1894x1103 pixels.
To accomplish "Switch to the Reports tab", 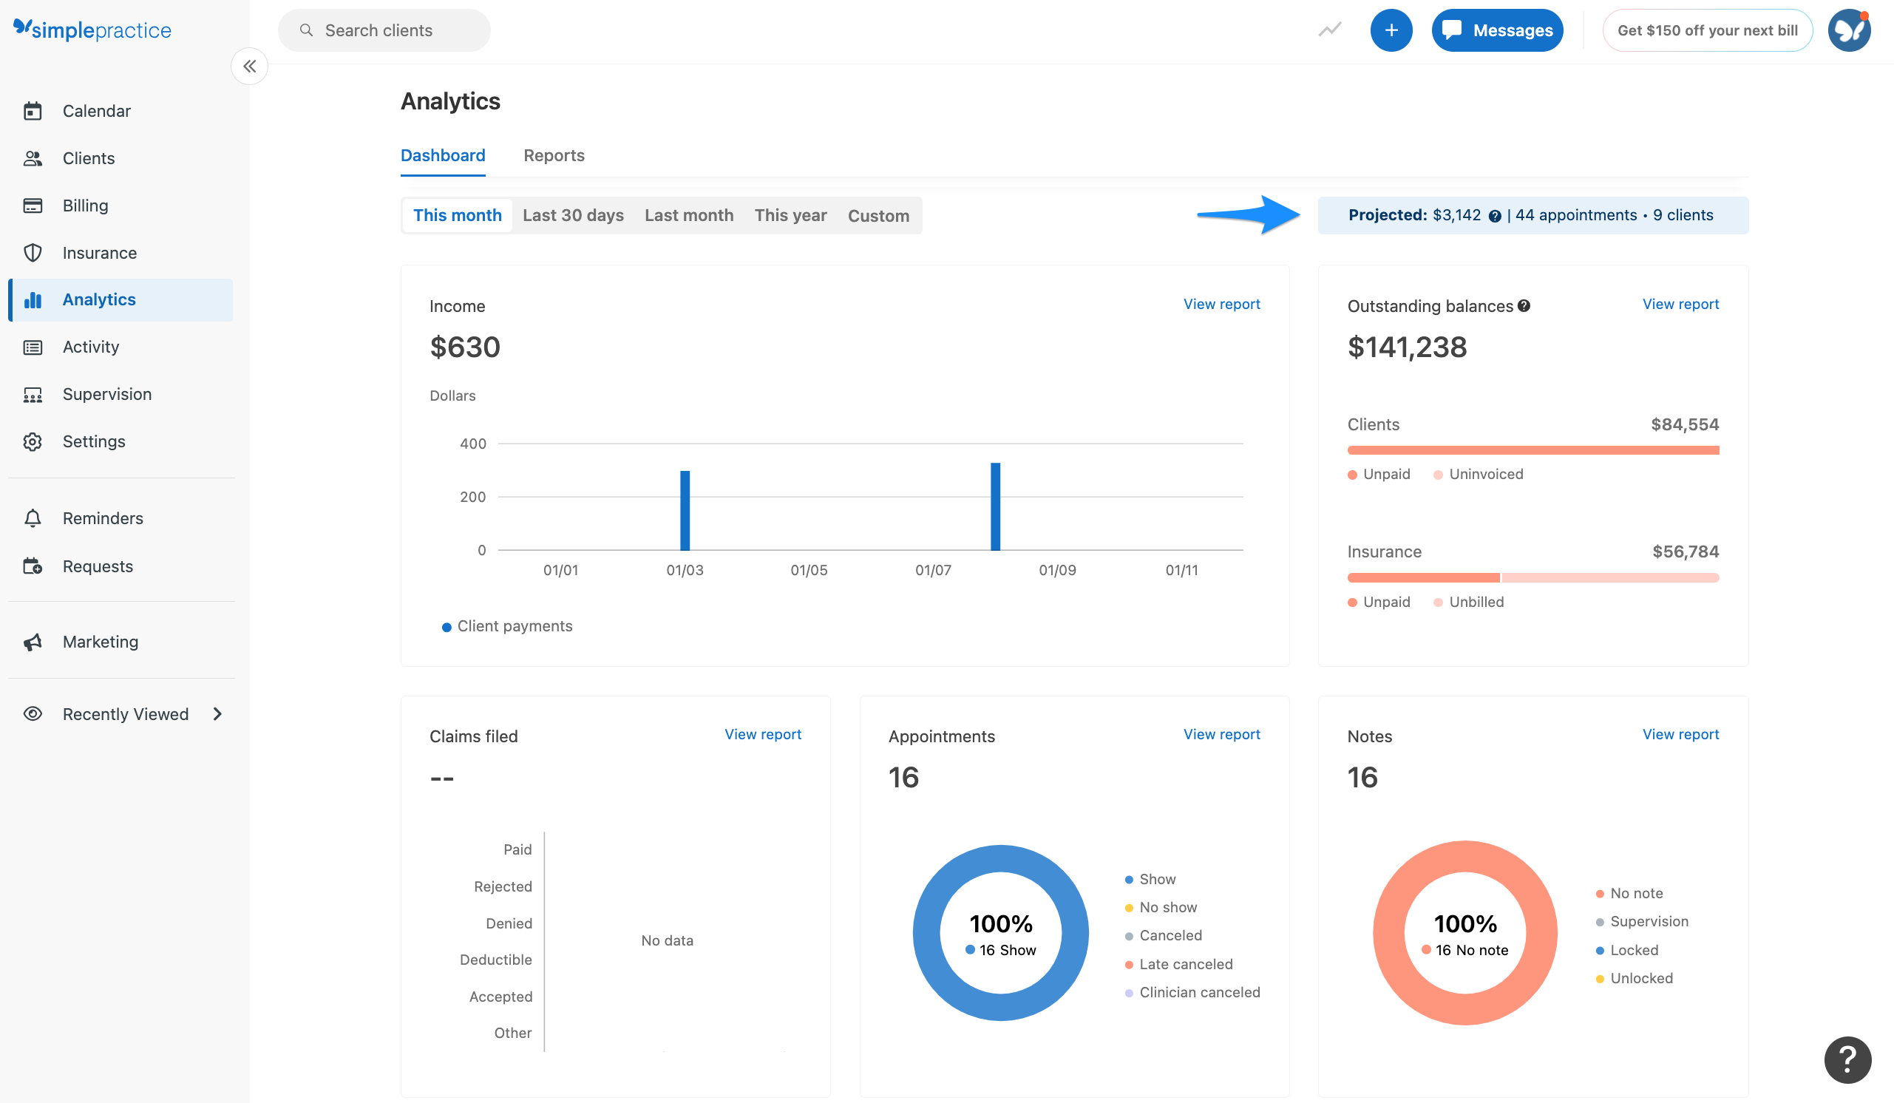I will tap(554, 155).
